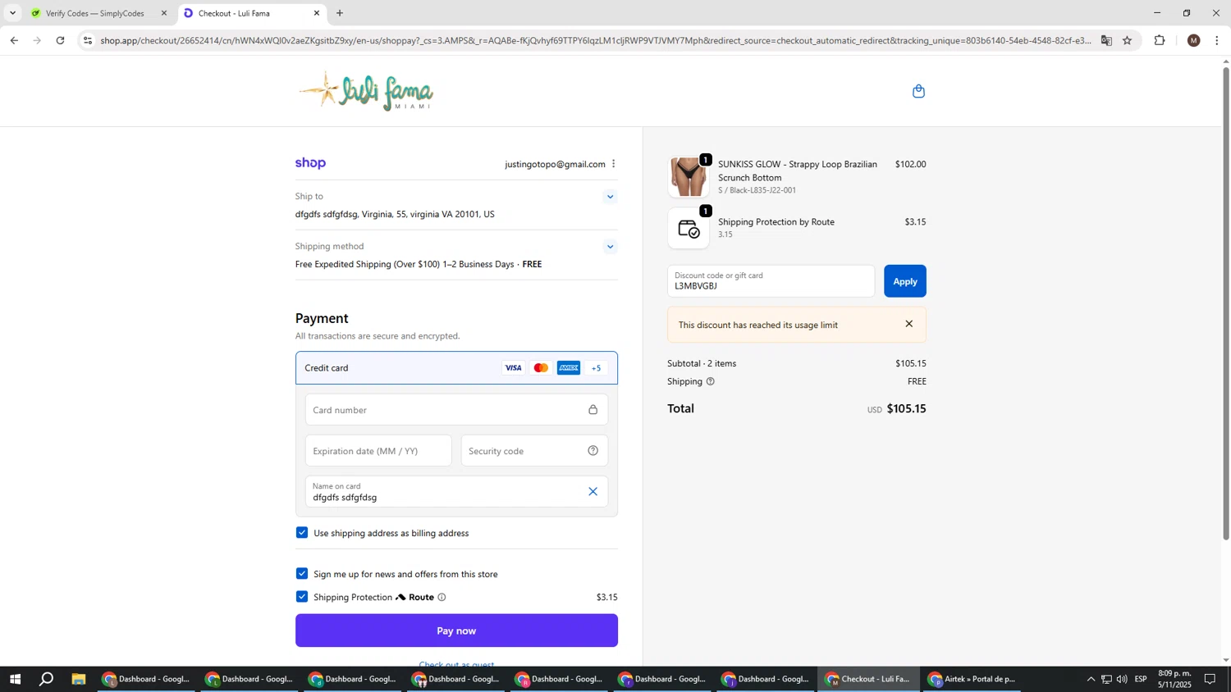Click the justingotopo@gmail.com email text
1231x692 pixels.
point(555,164)
